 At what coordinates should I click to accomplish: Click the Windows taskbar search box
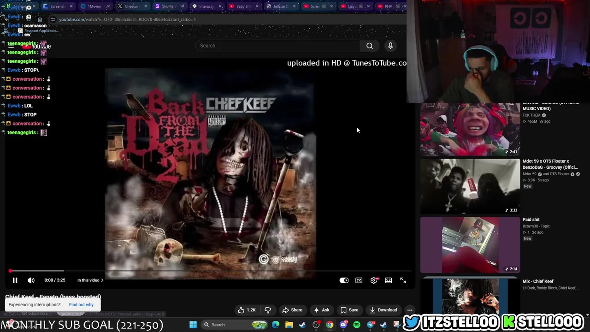point(235,325)
